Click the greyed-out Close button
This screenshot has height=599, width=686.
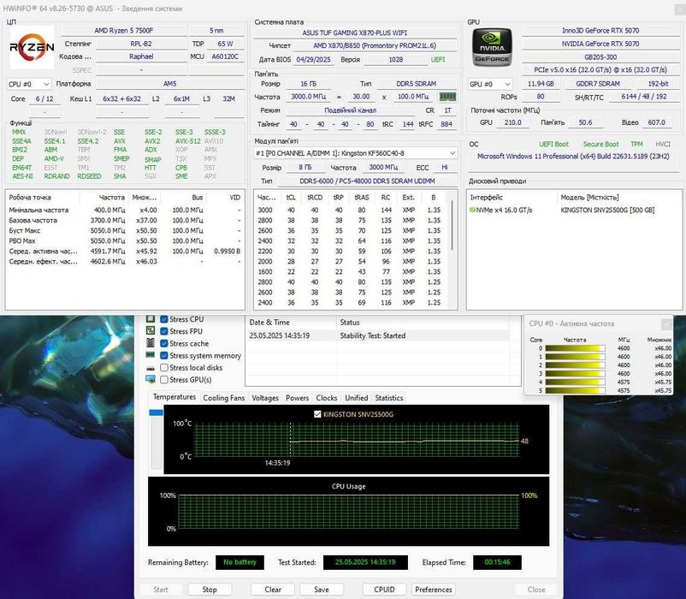coord(536,590)
